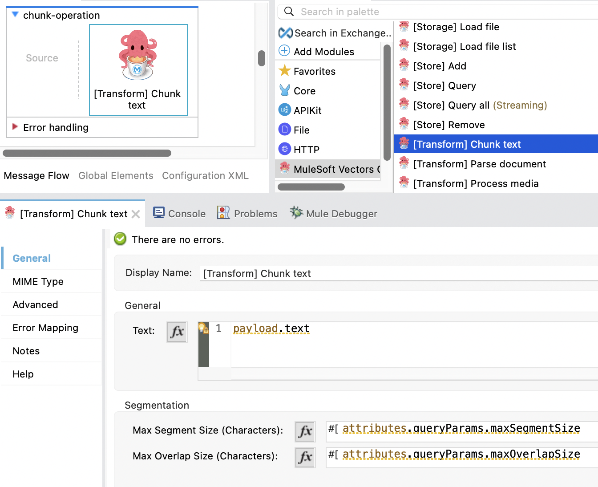Click the Max Overlap Size expression field
The image size is (598, 487).
tap(462, 457)
